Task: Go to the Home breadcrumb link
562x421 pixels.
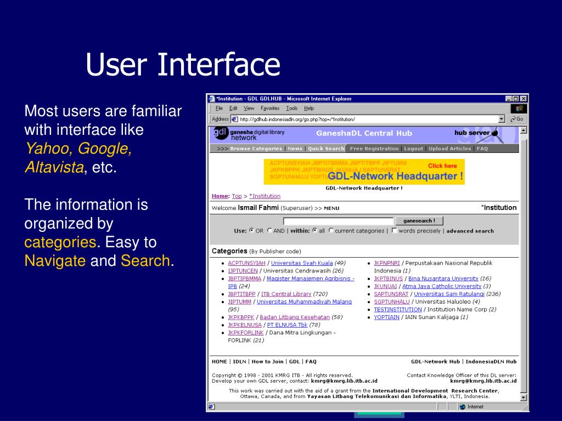Action: pyautogui.click(x=220, y=196)
